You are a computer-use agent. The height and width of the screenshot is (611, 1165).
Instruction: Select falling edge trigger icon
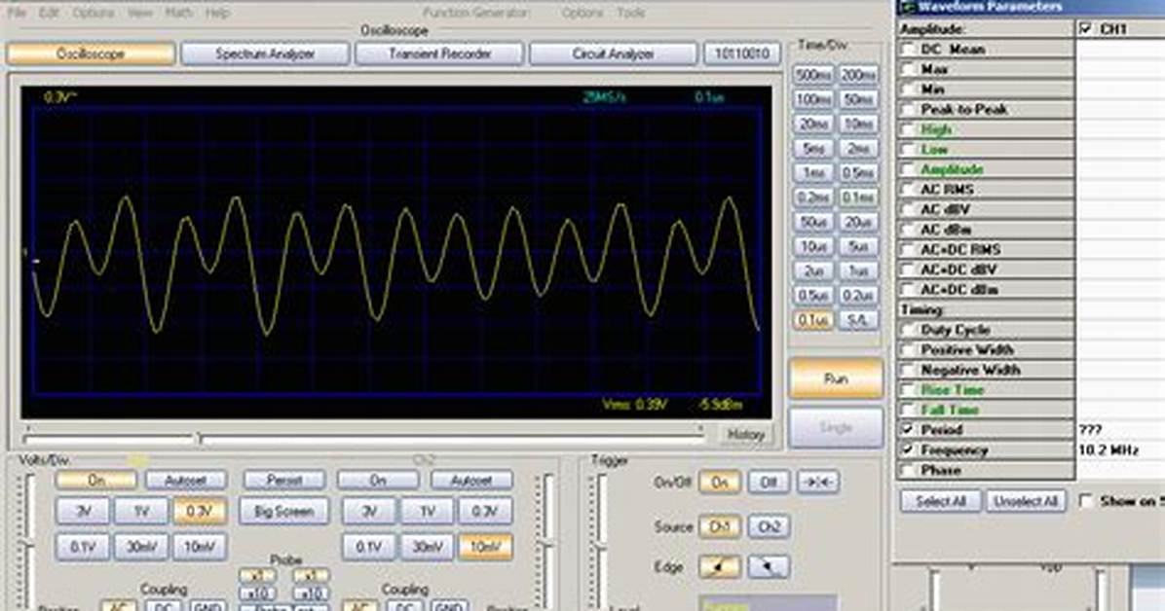point(769,567)
